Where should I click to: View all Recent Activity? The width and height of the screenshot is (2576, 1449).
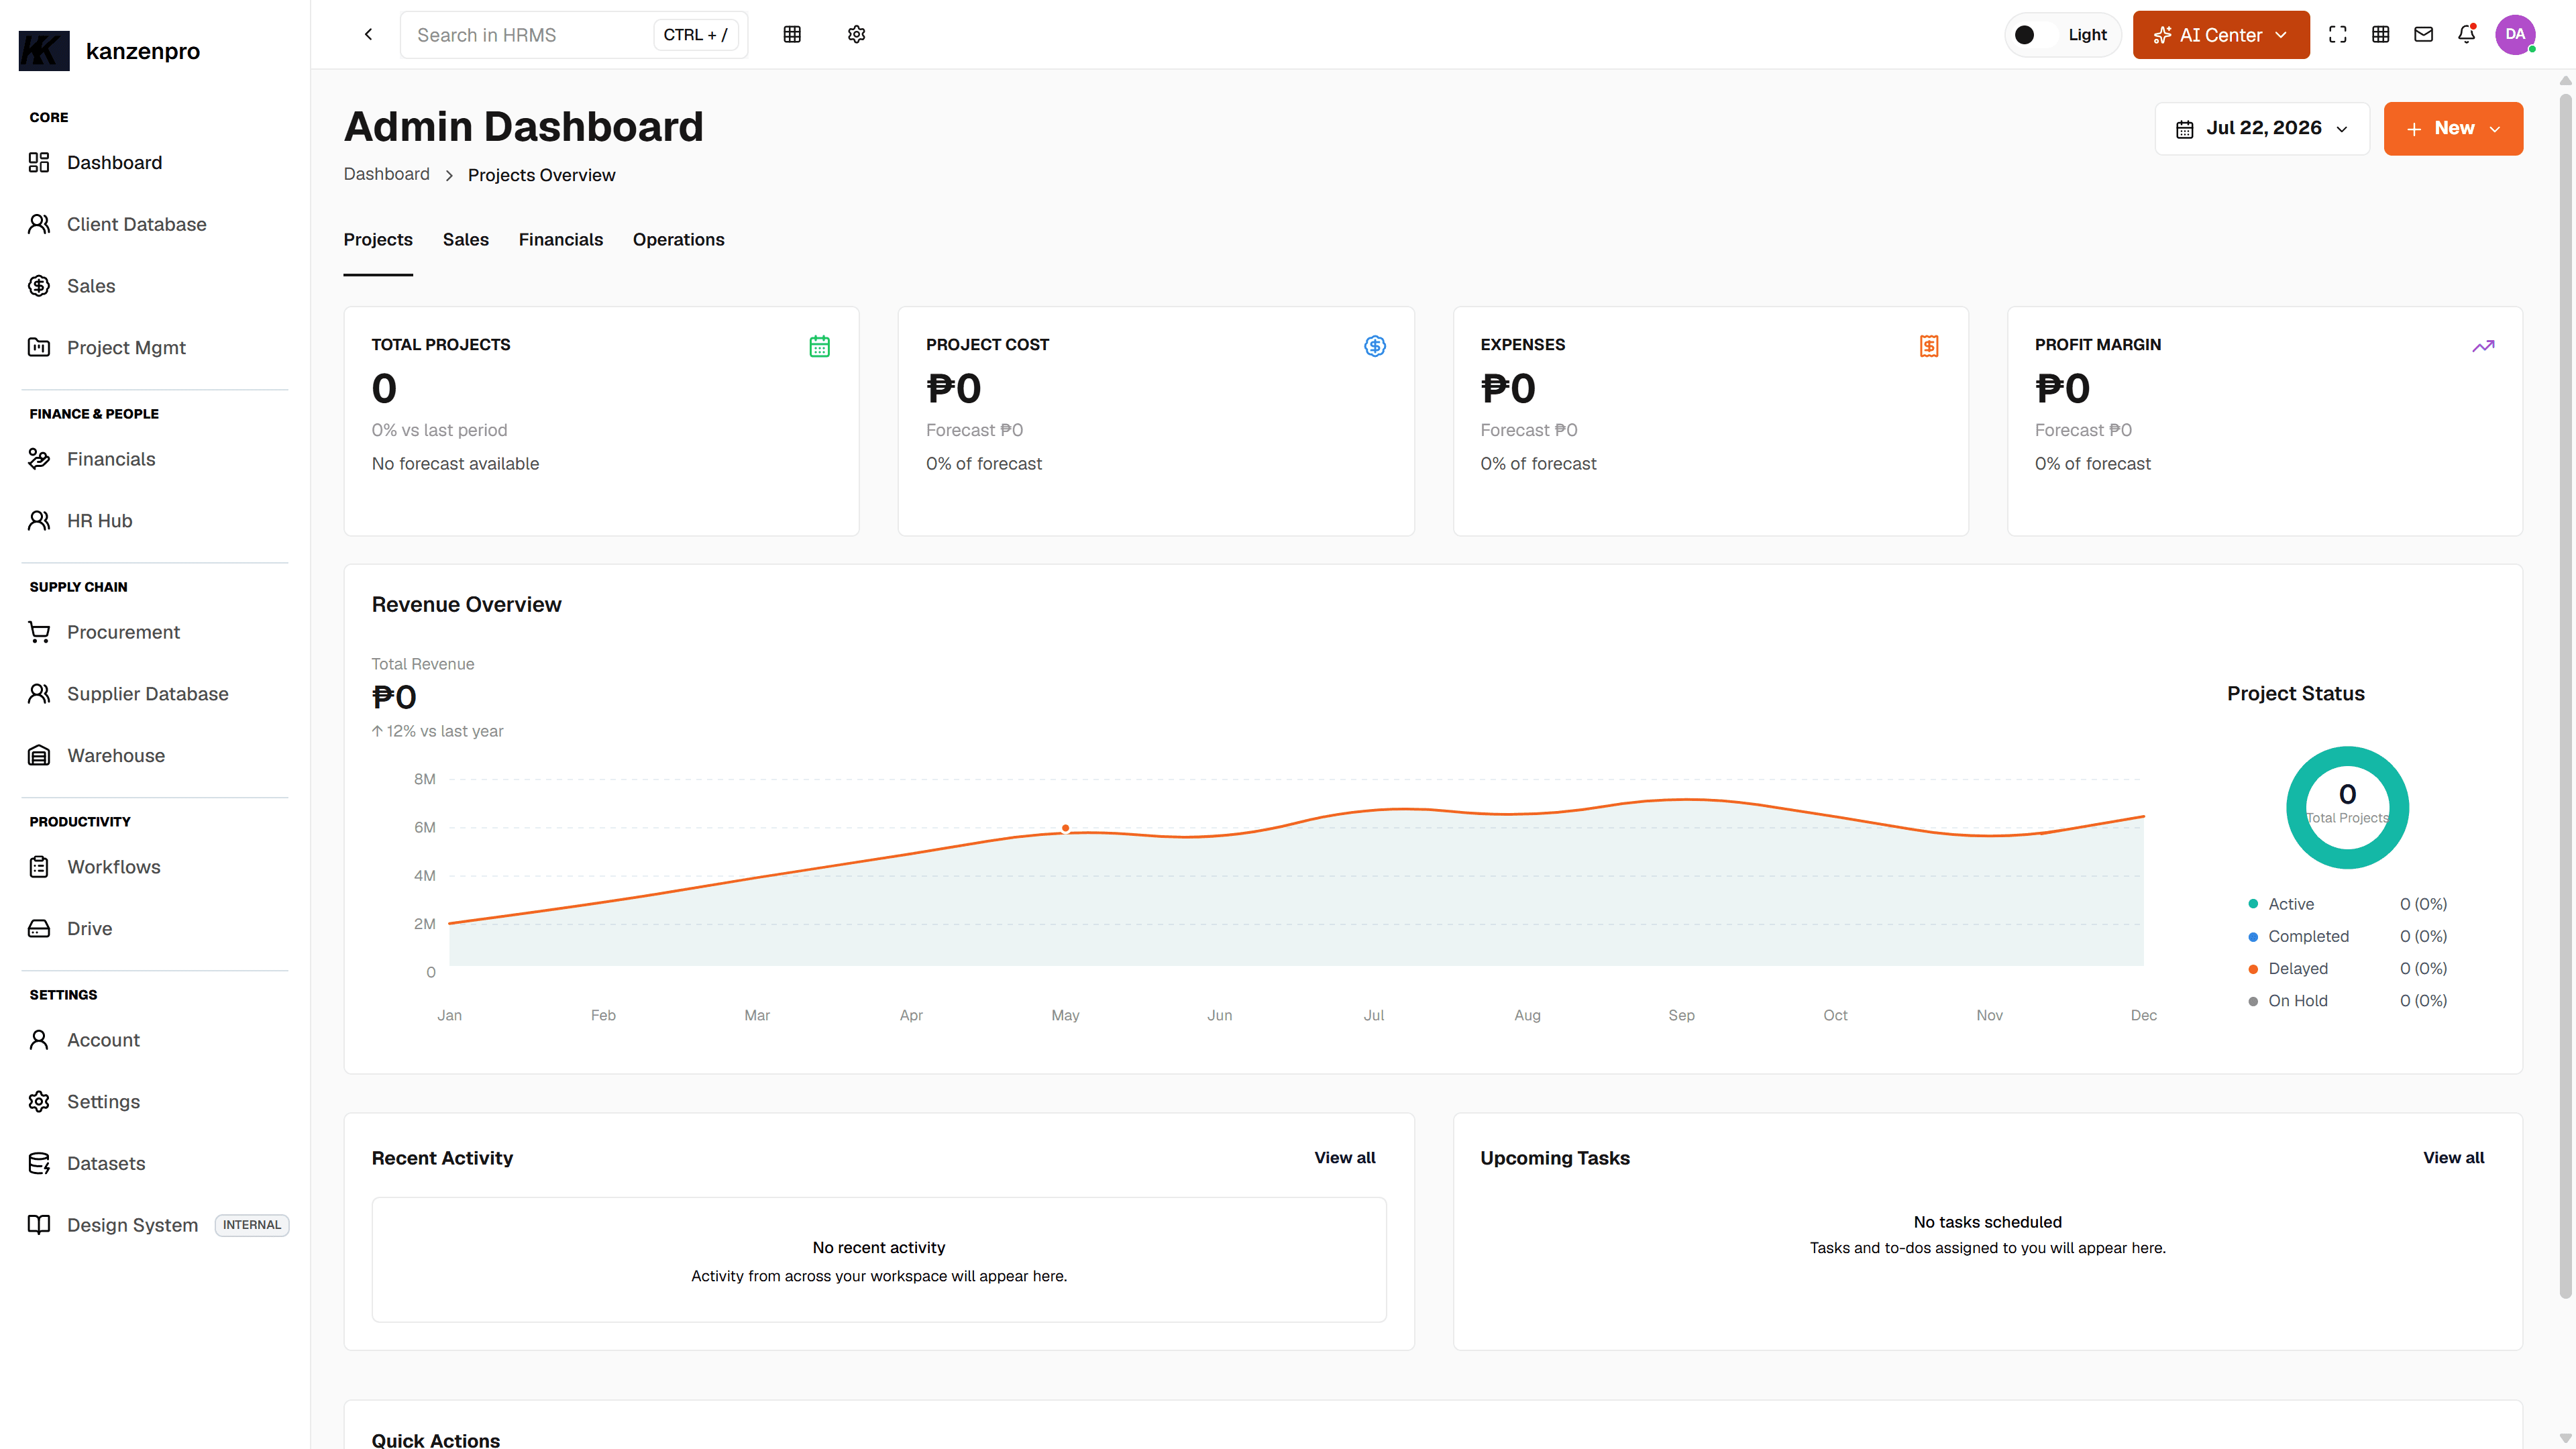(x=1345, y=1157)
